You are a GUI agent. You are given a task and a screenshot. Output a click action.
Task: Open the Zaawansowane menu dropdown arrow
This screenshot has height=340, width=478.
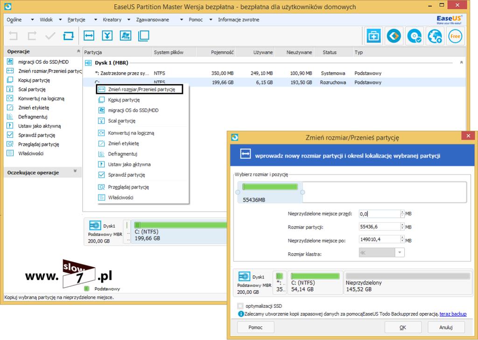click(182, 20)
